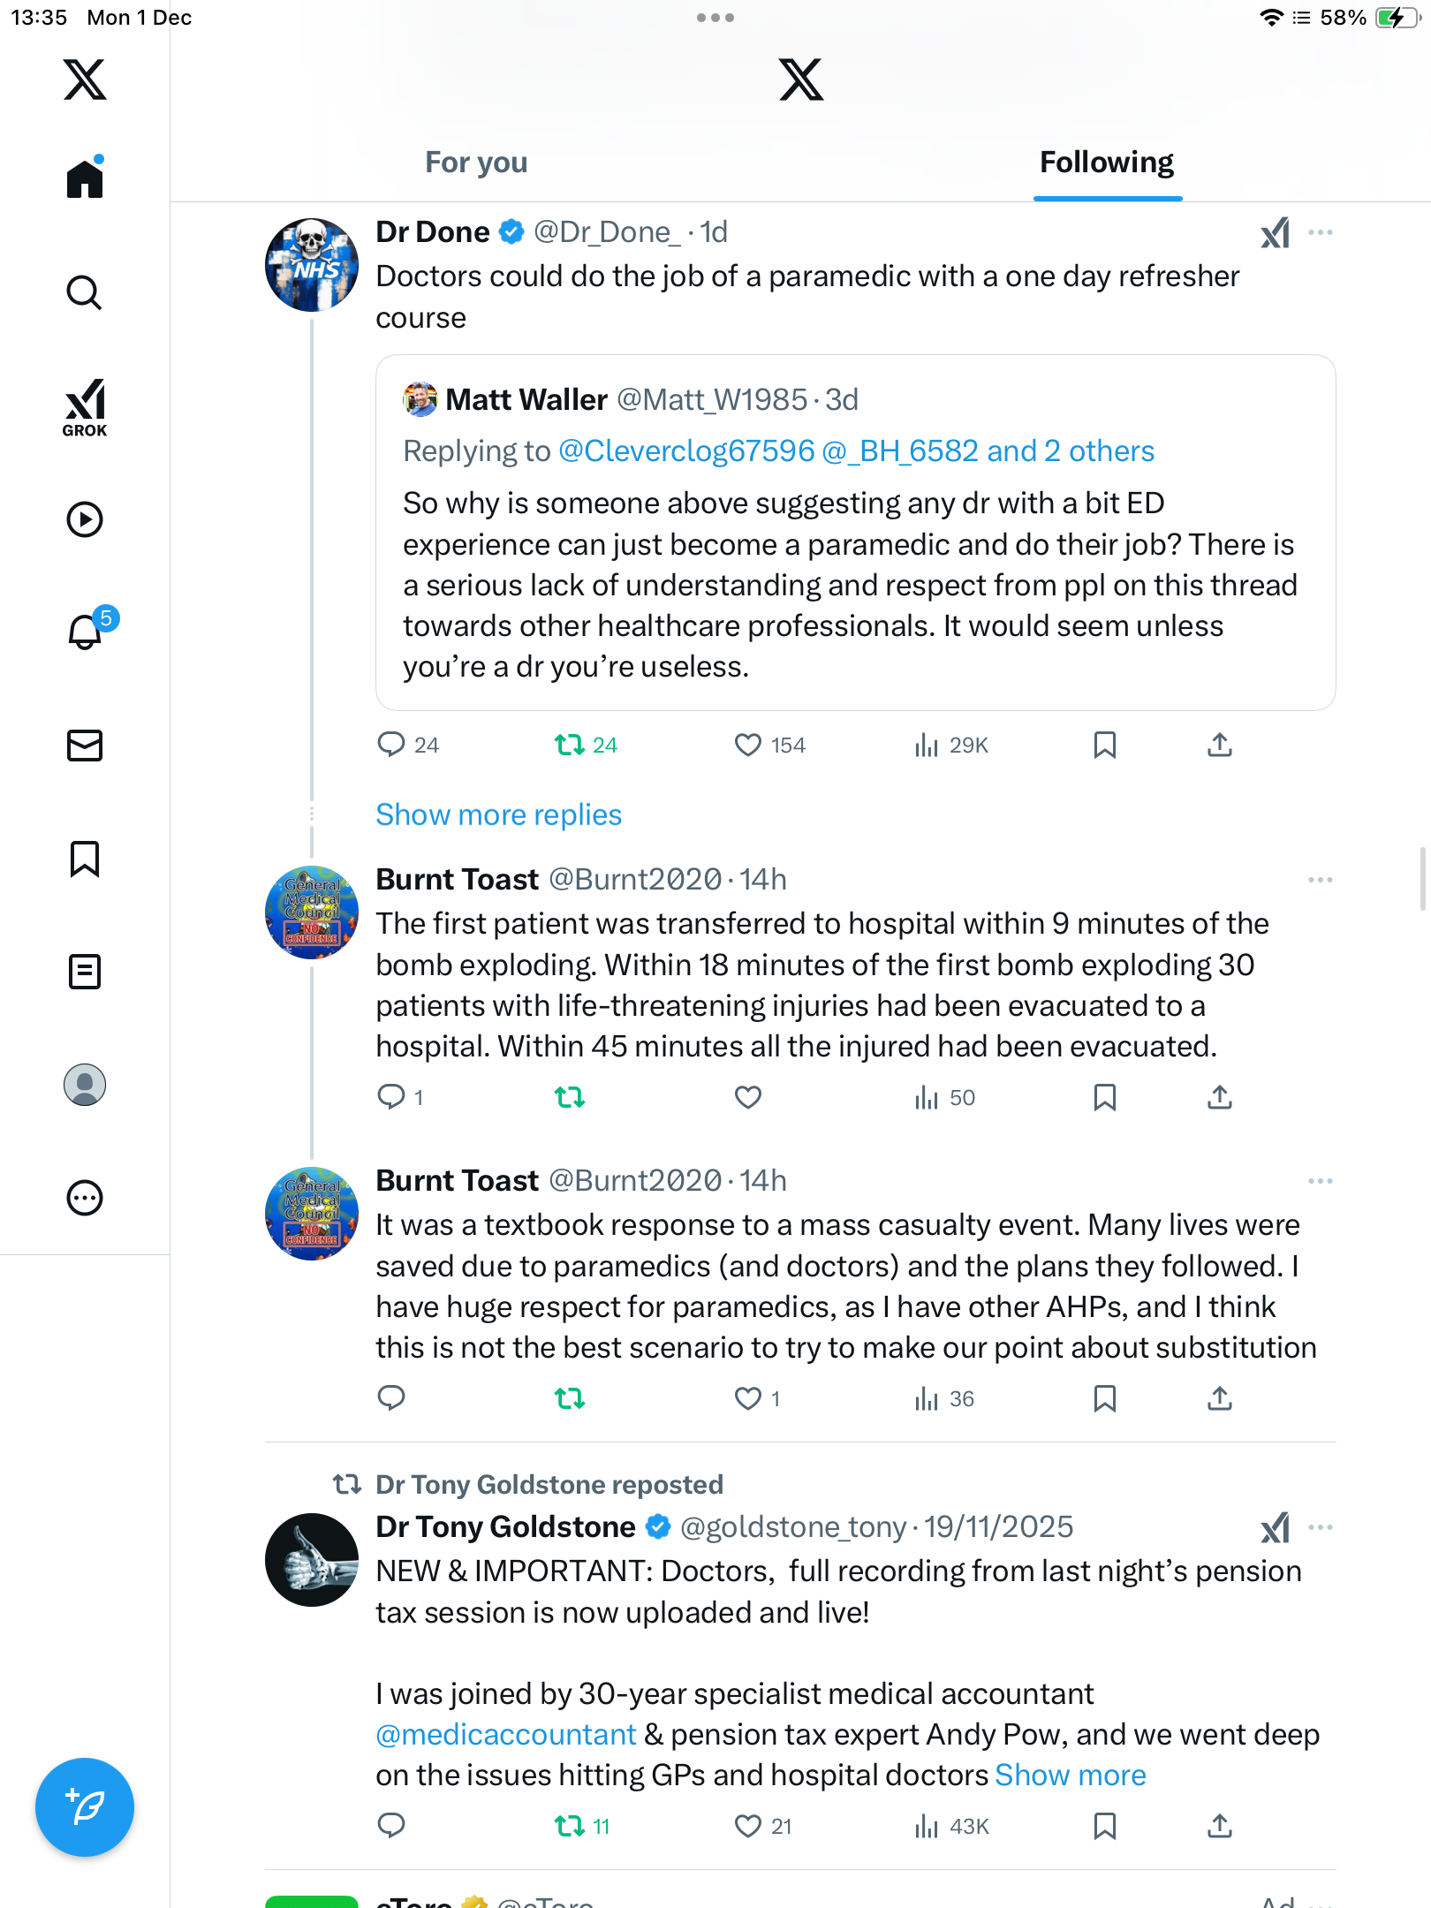
Task: Open more options on Dr Done's post
Action: [x=1321, y=233]
